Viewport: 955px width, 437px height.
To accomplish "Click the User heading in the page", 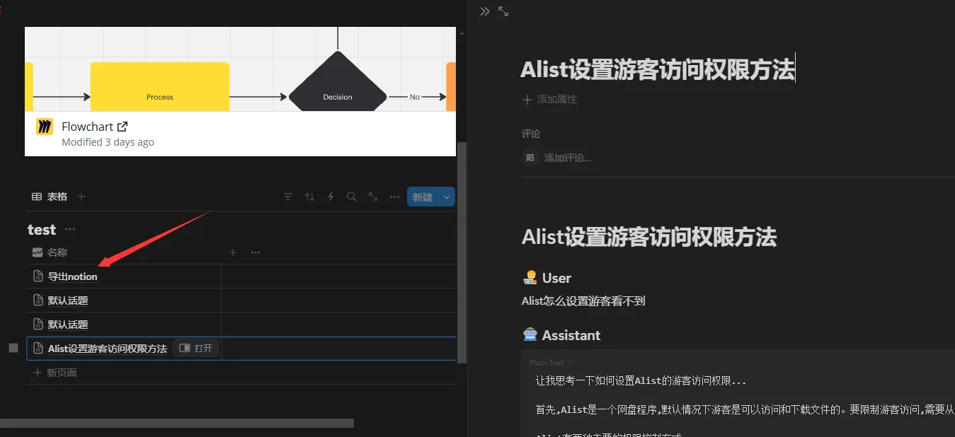I will 556,278.
